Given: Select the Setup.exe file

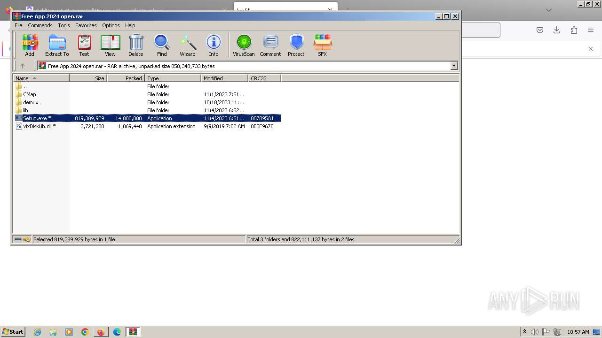Looking at the screenshot, I should coord(147,118).
